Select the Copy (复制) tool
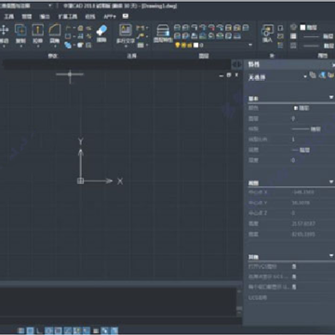The width and height of the screenshot is (335, 335). tap(20, 33)
